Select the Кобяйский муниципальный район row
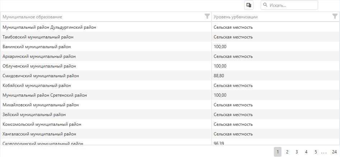The width and height of the screenshot is (340, 157). click(x=37, y=86)
